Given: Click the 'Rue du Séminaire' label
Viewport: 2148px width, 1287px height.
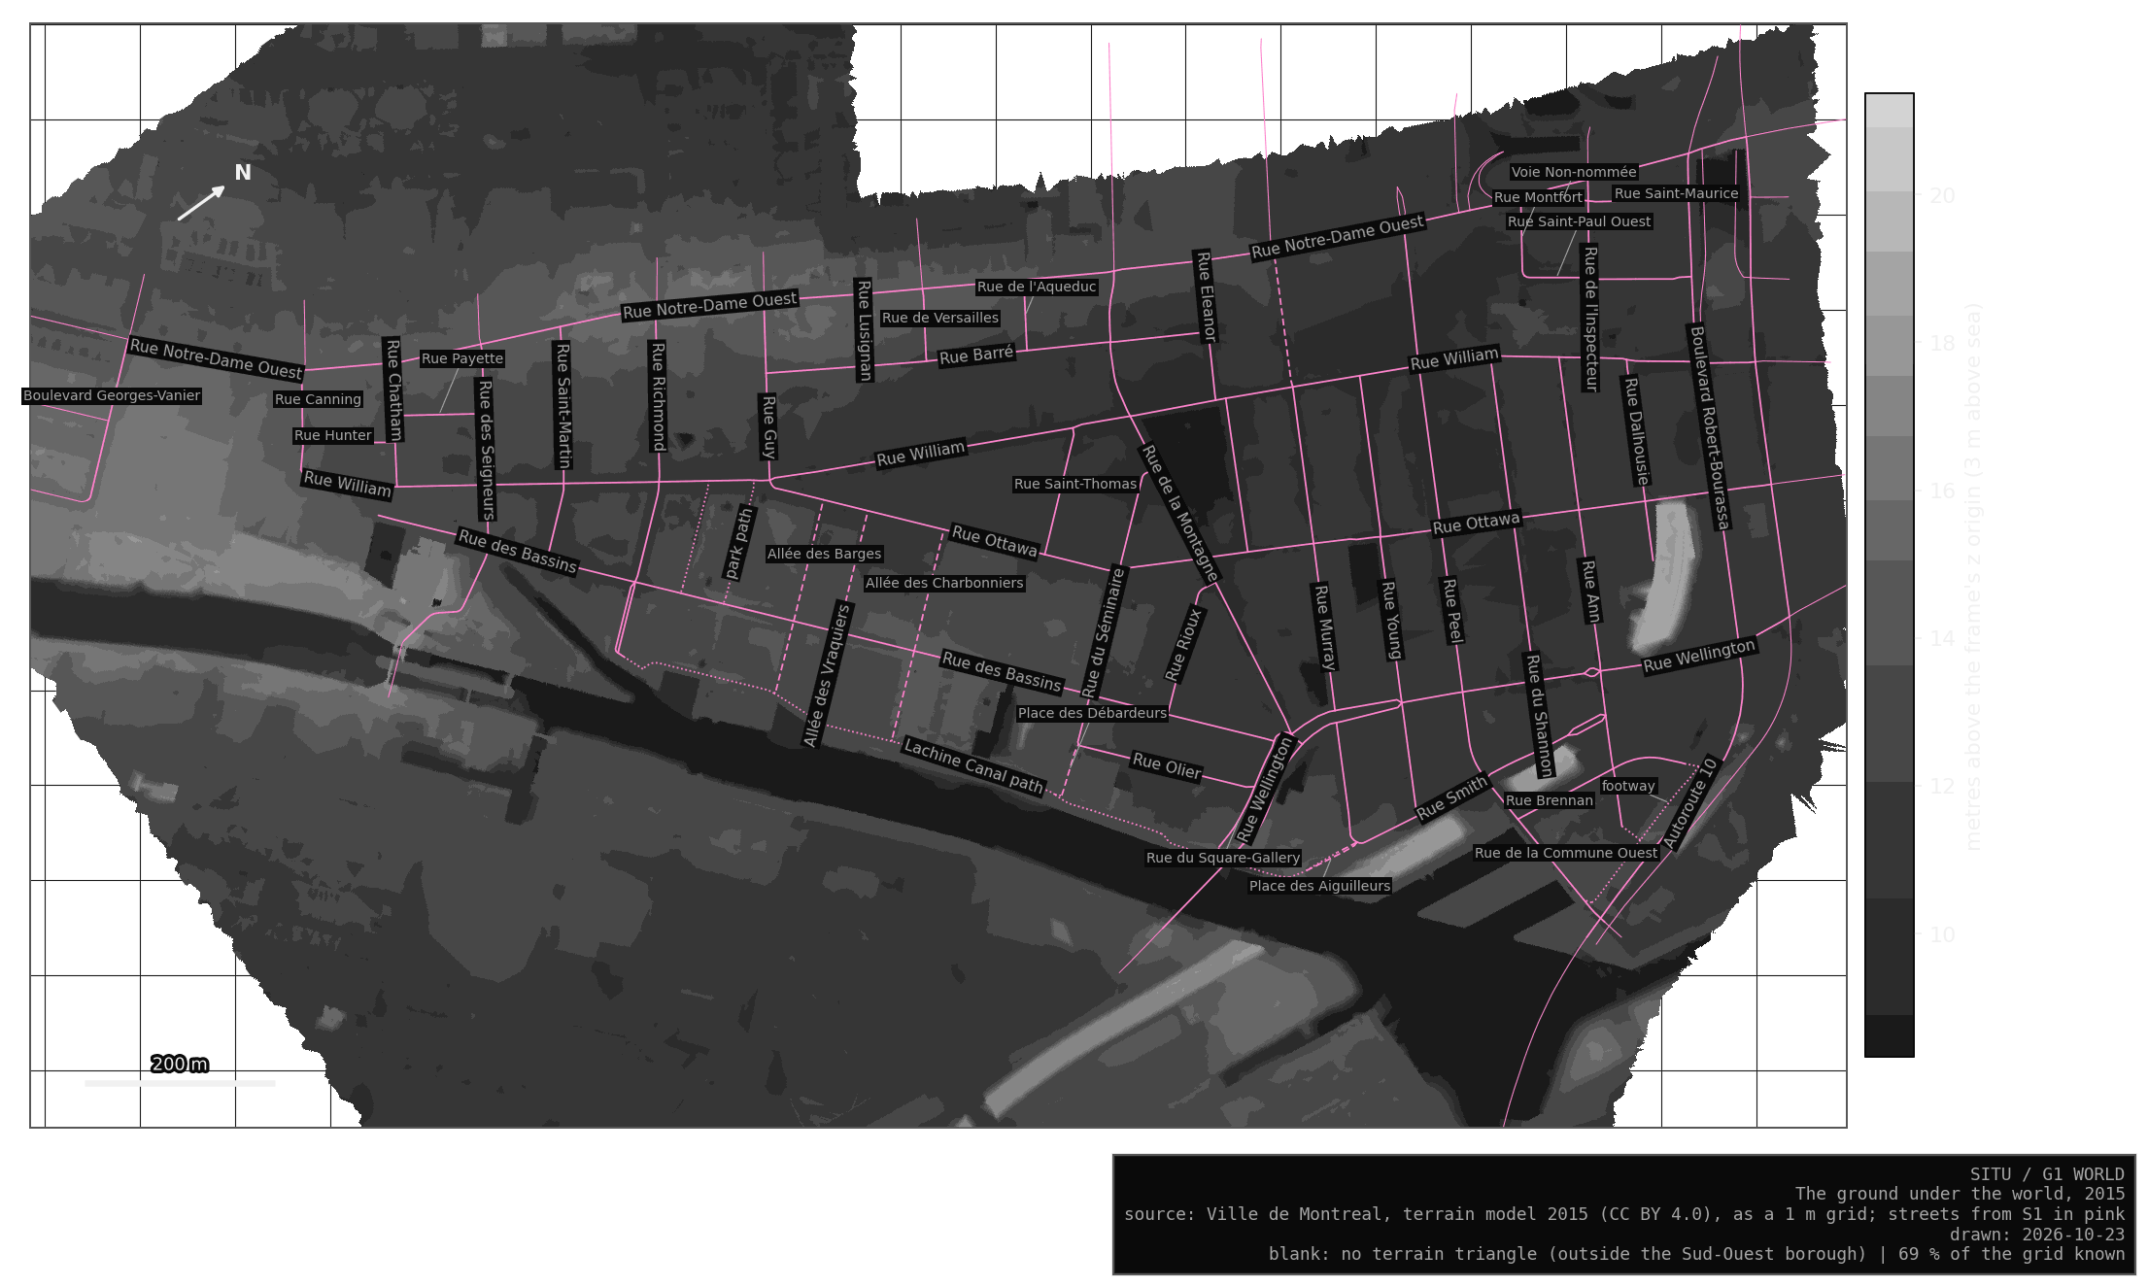Looking at the screenshot, I should click(1104, 632).
